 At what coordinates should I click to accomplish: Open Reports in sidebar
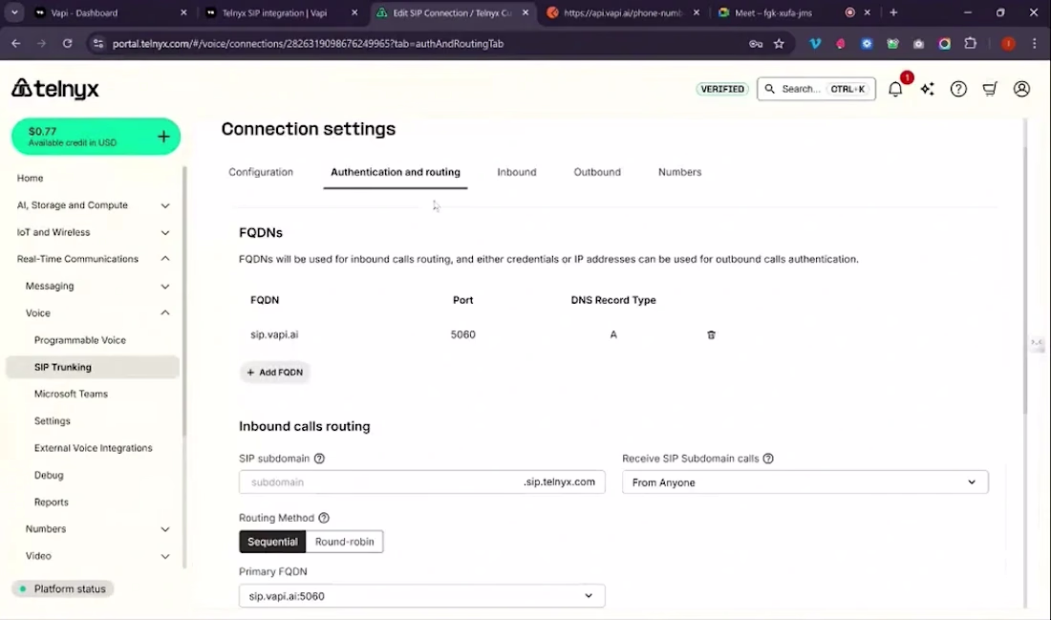(51, 502)
